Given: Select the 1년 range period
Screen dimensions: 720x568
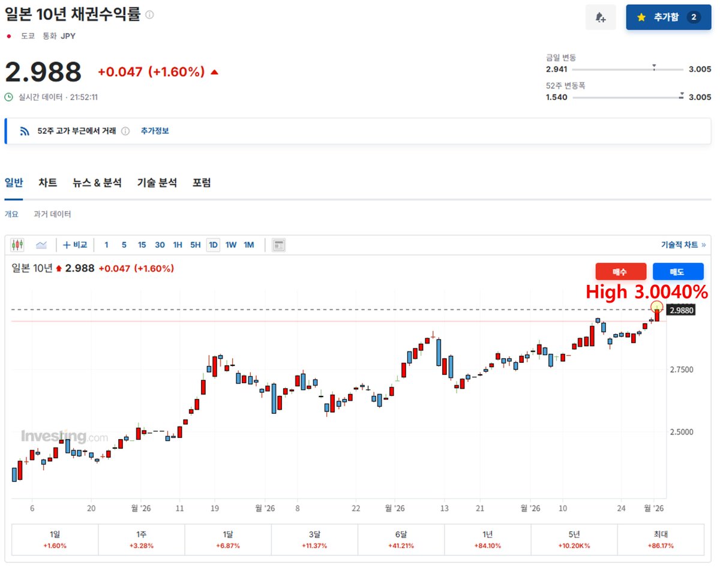Looking at the screenshot, I should [x=487, y=540].
